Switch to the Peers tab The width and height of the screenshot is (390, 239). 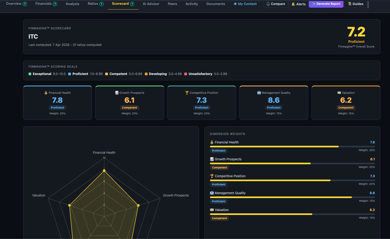(172, 4)
